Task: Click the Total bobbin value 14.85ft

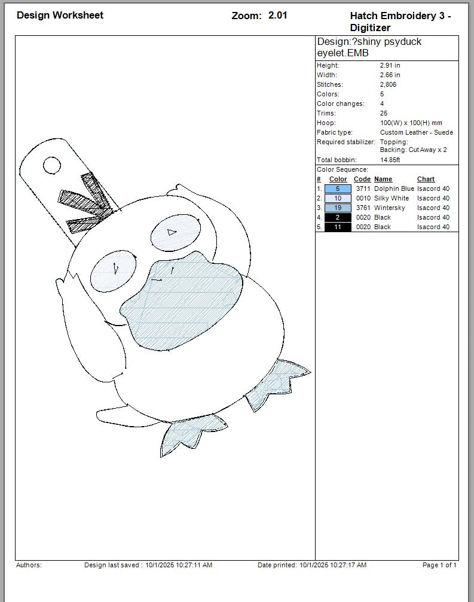Action: (x=390, y=160)
